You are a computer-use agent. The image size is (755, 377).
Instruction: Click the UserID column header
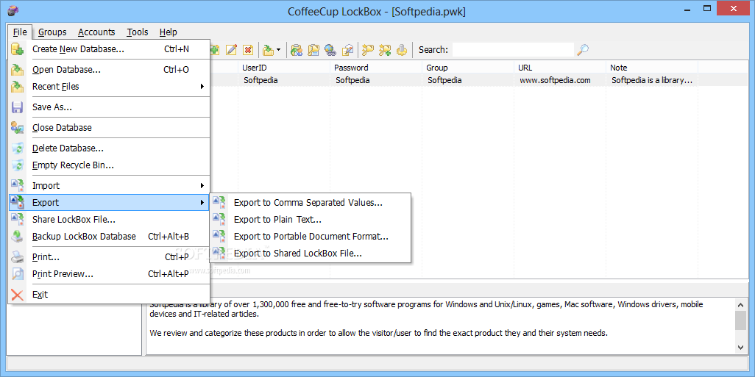pyautogui.click(x=284, y=68)
